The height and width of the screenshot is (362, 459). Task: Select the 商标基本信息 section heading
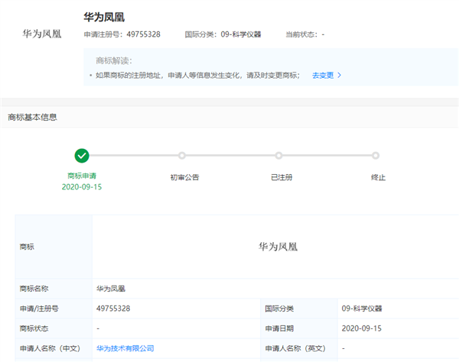click(32, 118)
